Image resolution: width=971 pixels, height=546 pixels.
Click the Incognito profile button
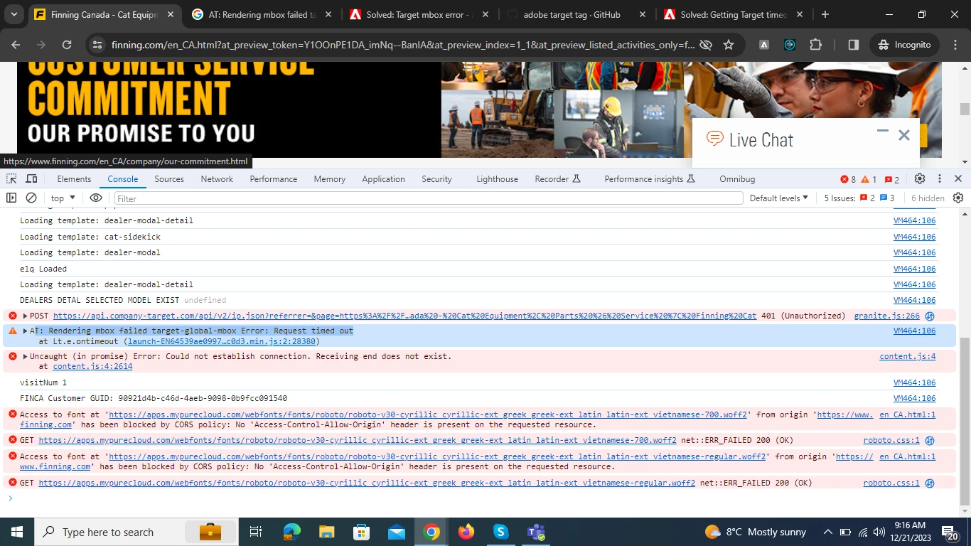[x=903, y=45]
